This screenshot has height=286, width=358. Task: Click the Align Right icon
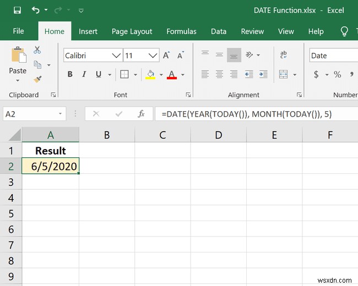click(234, 74)
